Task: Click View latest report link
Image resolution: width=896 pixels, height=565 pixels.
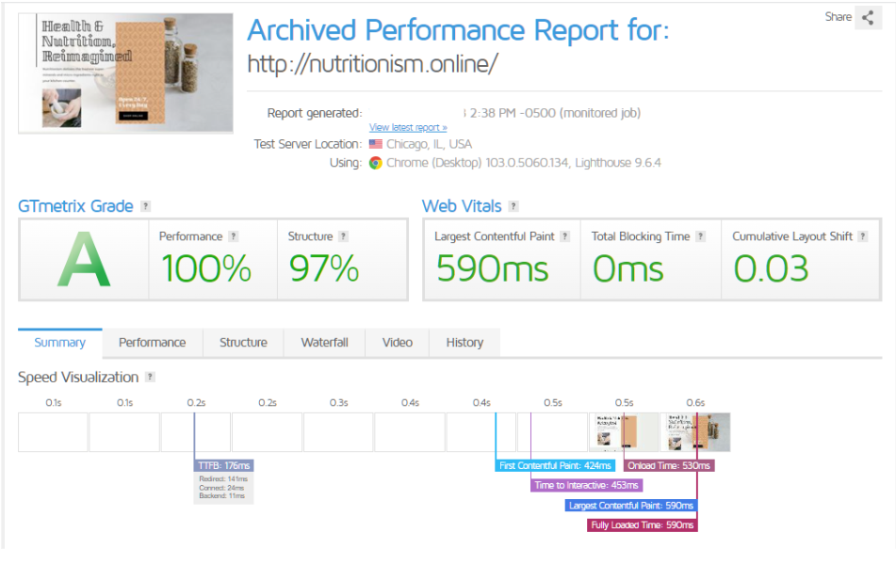Action: tap(408, 127)
